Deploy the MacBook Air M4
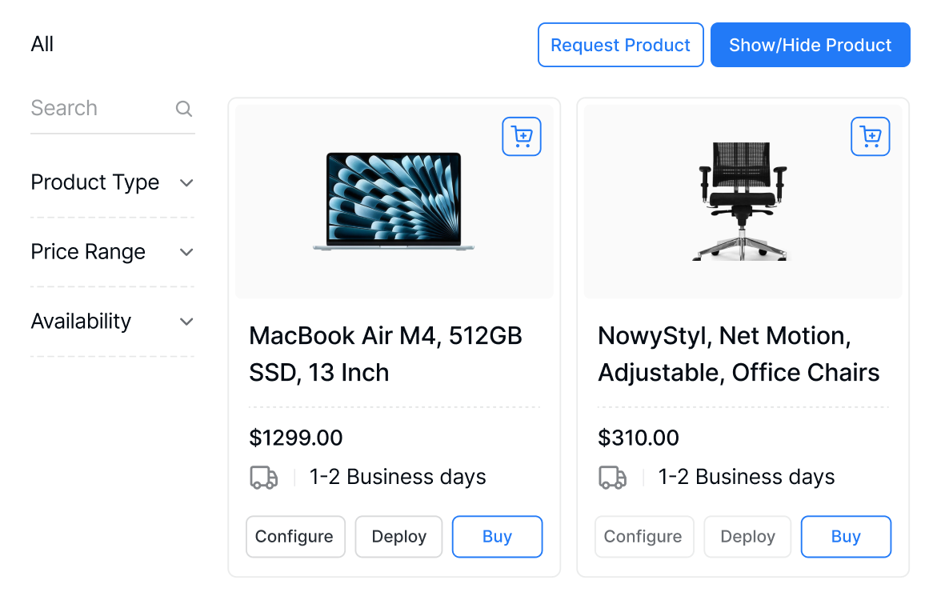The width and height of the screenshot is (941, 608). (x=398, y=537)
